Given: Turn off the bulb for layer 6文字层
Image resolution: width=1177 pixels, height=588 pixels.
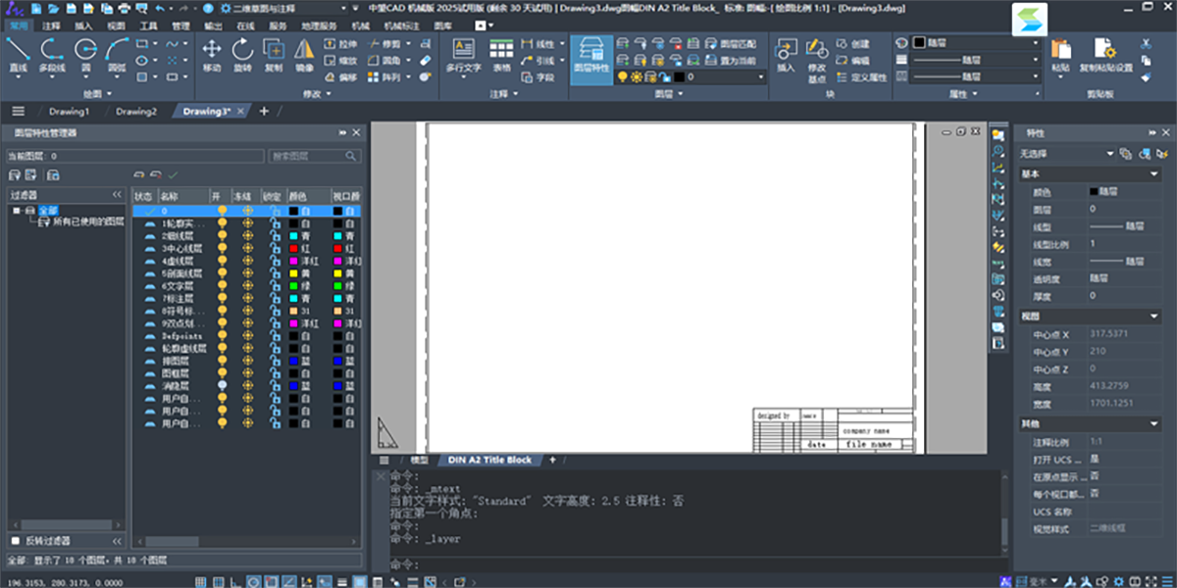Looking at the screenshot, I should (223, 286).
